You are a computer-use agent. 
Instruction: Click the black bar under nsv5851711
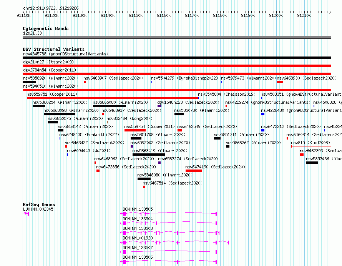pyautogui.click(x=217, y=138)
